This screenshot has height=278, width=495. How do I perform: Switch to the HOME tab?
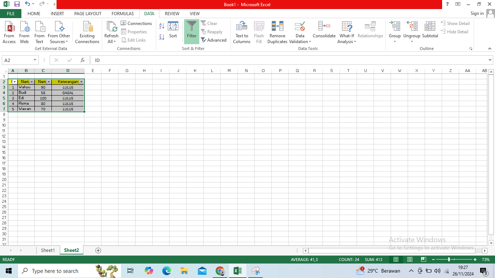point(34,13)
